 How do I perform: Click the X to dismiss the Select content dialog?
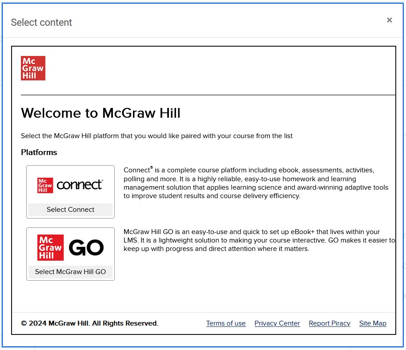click(389, 20)
